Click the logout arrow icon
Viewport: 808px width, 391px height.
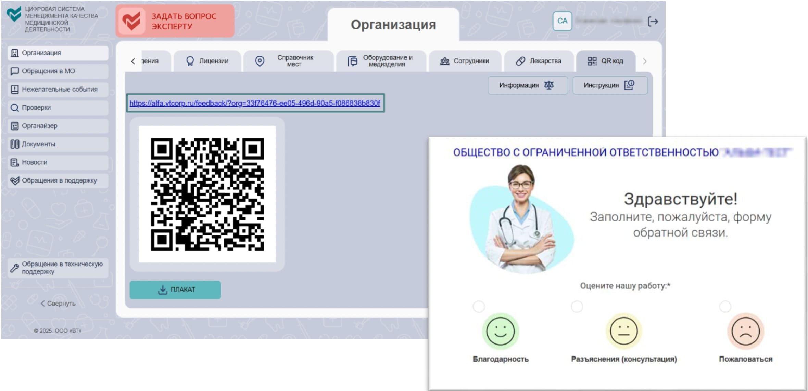tap(653, 22)
